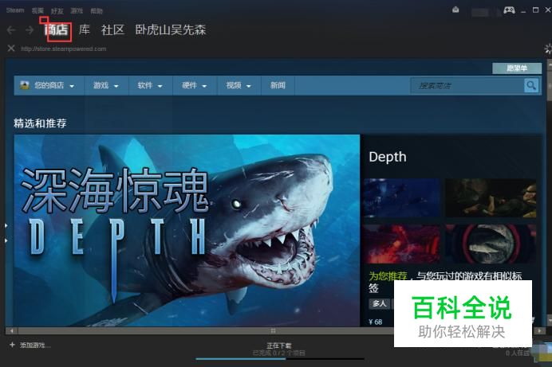Screen dimensions: 552x367
Task: Click the 多人 tag
Action: [x=379, y=303]
